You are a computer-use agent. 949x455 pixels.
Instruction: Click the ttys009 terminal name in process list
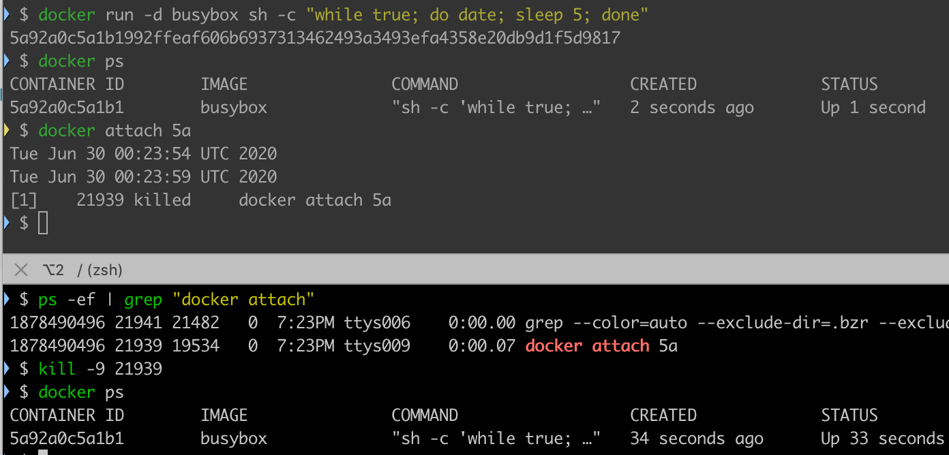point(377,346)
